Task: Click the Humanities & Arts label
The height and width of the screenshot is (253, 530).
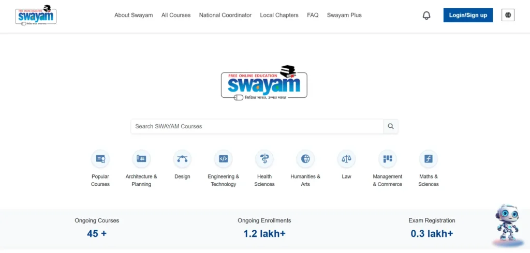Action: [305, 181]
